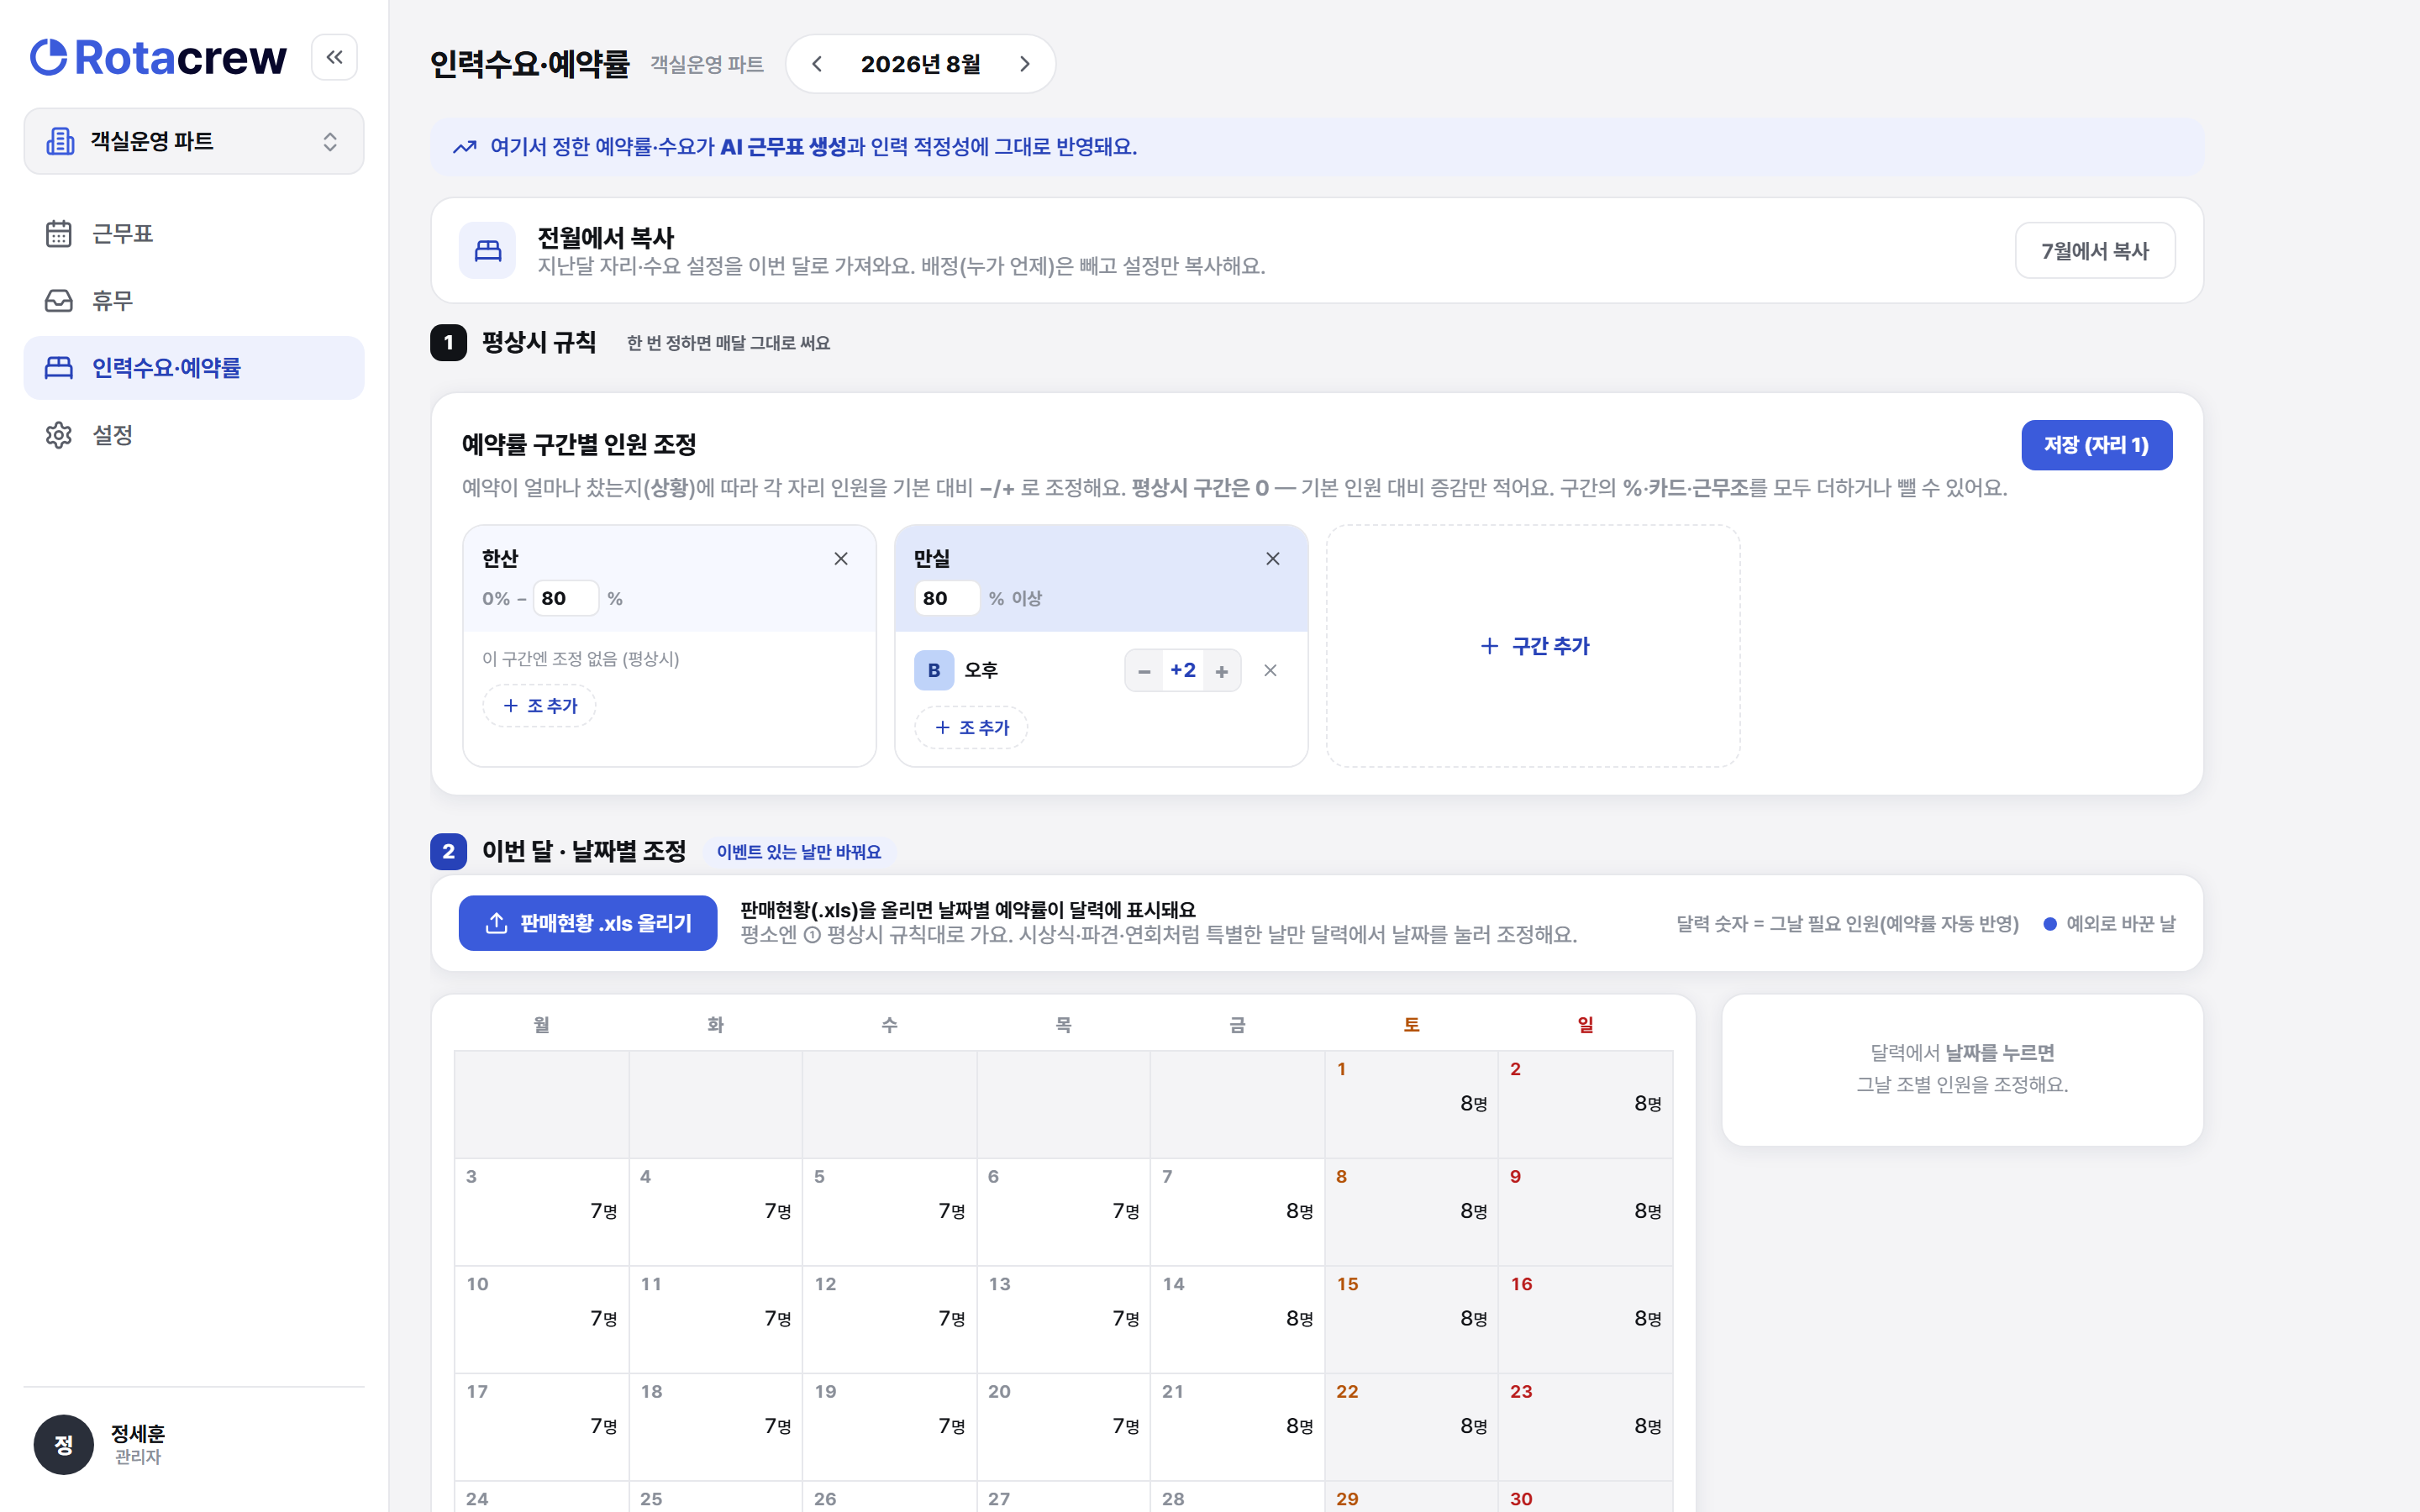
Task: Click the 정세훈 user avatar
Action: (x=64, y=1444)
